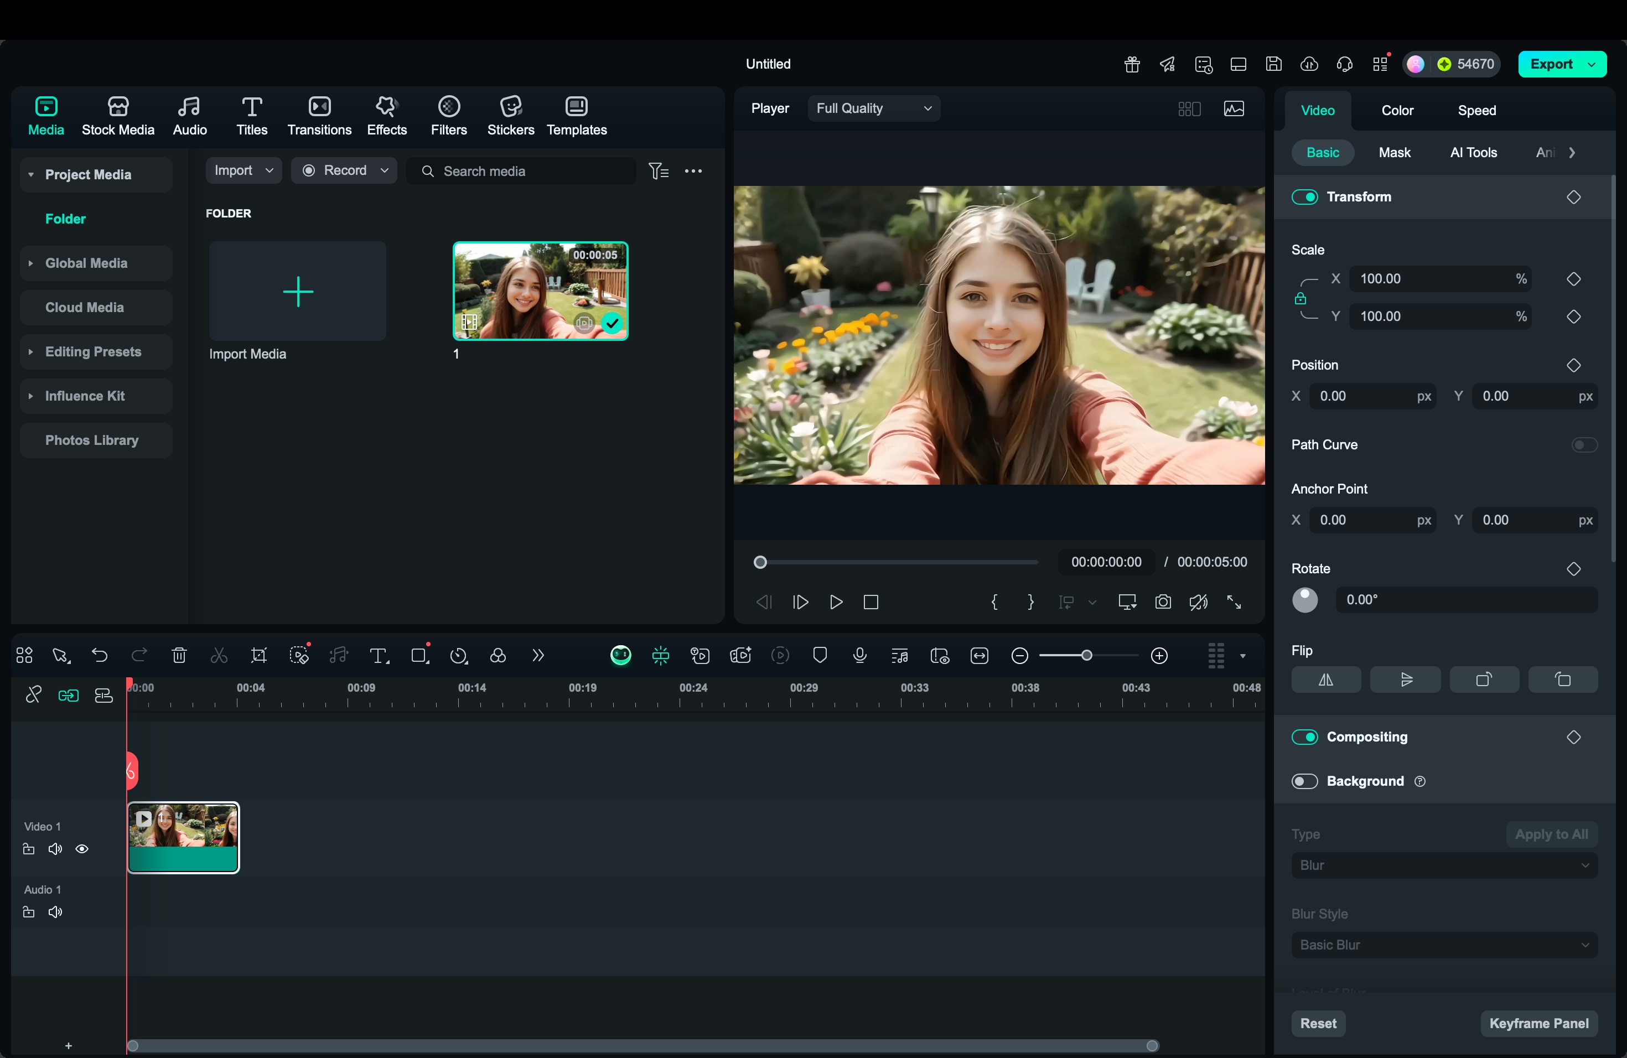
Task: Click the delete trash icon in timeline toolbar
Action: [179, 656]
